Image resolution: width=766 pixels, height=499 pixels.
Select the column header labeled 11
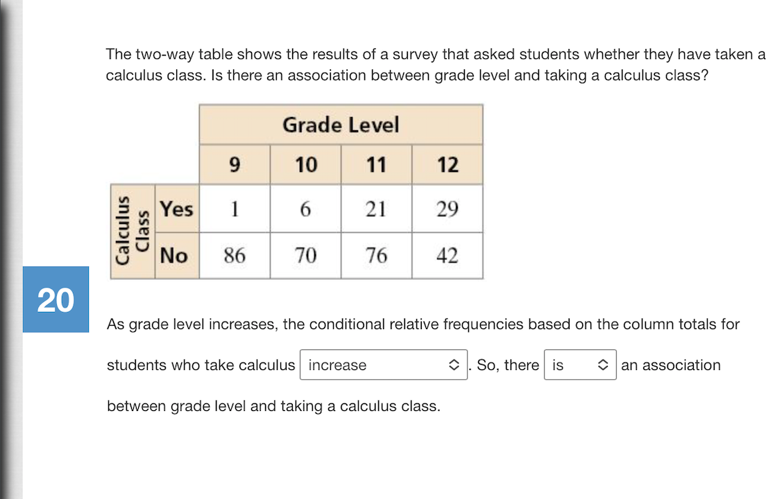coord(376,164)
